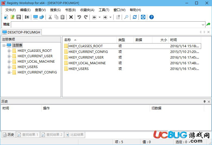Select HKEY_LOCAL_MACHINE row in the list
Screen dimensions: 212x145
tap(133, 63)
